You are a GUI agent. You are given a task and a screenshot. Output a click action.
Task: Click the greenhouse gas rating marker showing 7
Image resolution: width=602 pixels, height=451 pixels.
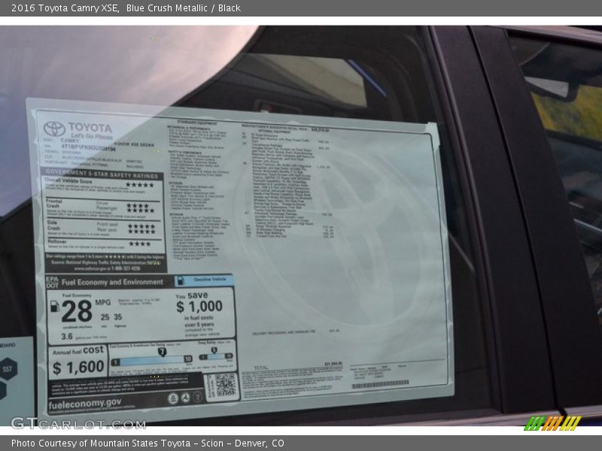pos(162,352)
